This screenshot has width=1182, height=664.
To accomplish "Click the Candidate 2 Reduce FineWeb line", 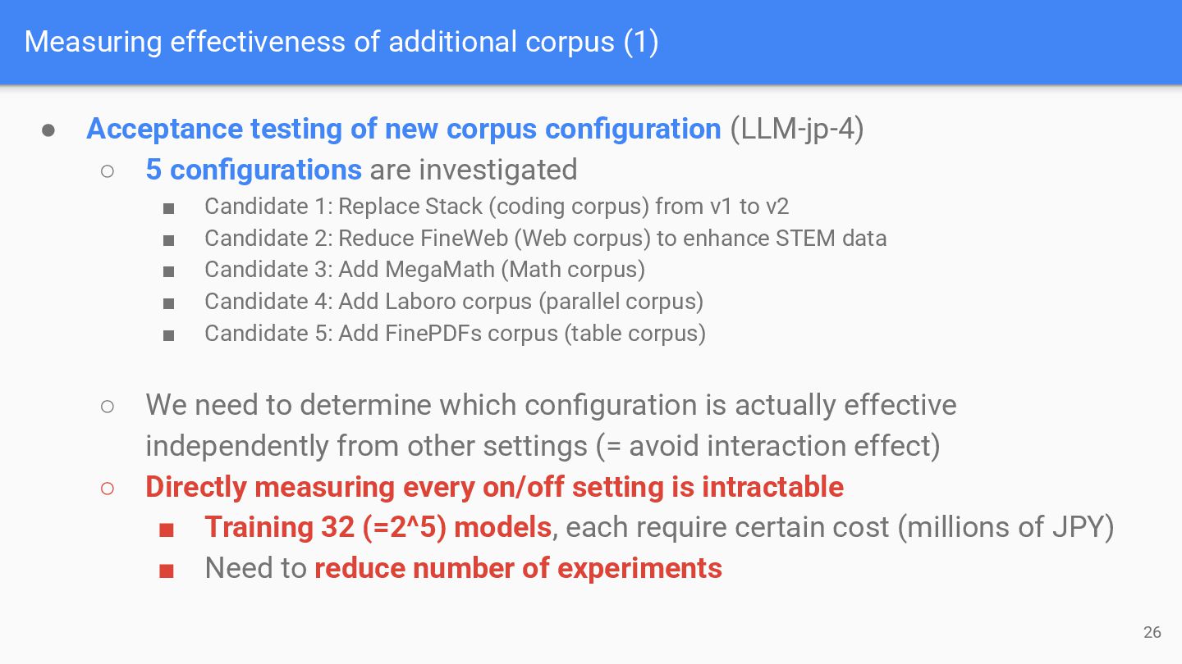I will click(x=545, y=239).
